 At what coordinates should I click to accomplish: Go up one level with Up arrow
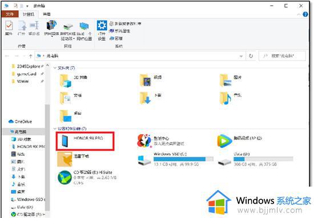[x=30, y=56]
